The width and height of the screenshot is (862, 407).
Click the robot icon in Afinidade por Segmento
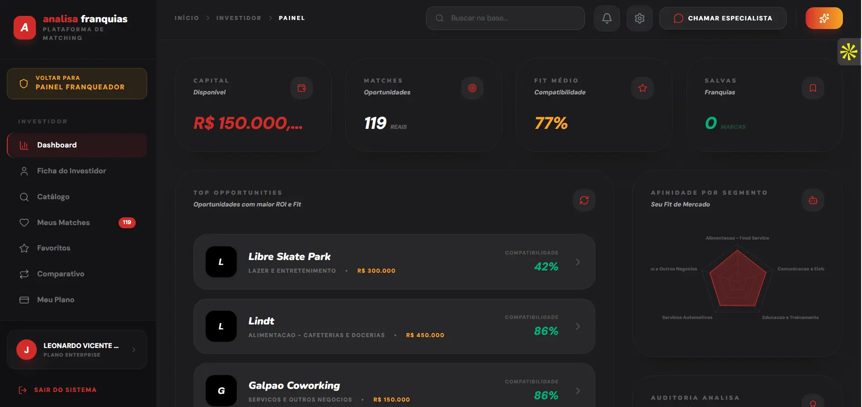813,200
